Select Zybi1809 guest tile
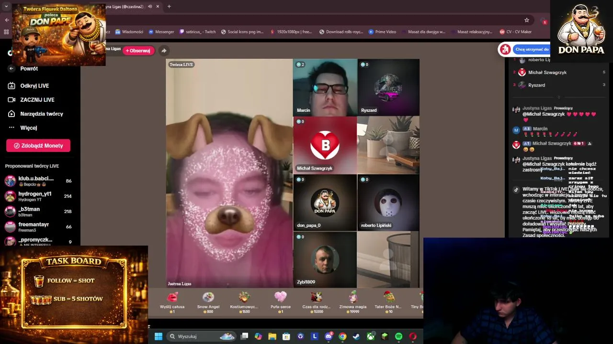This screenshot has width=613, height=344. tap(325, 260)
